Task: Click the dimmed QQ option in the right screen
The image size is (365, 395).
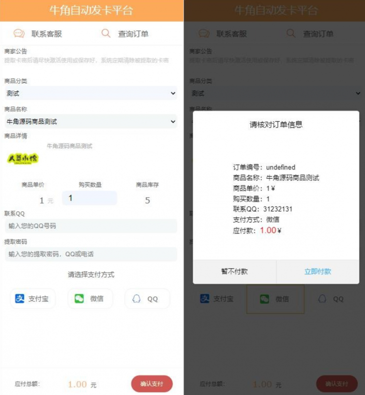Action: pos(331,299)
